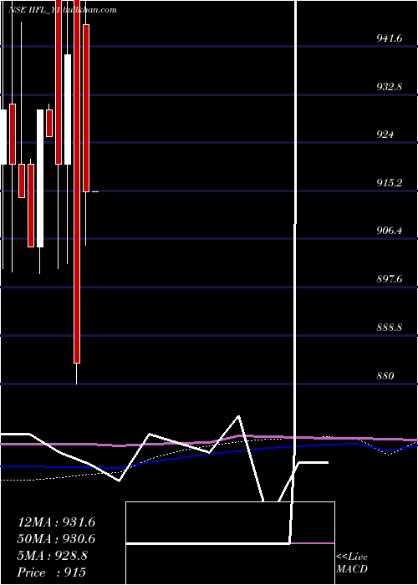Click the small current price tick at 915.2
The height and width of the screenshot is (585, 418).
(95, 191)
